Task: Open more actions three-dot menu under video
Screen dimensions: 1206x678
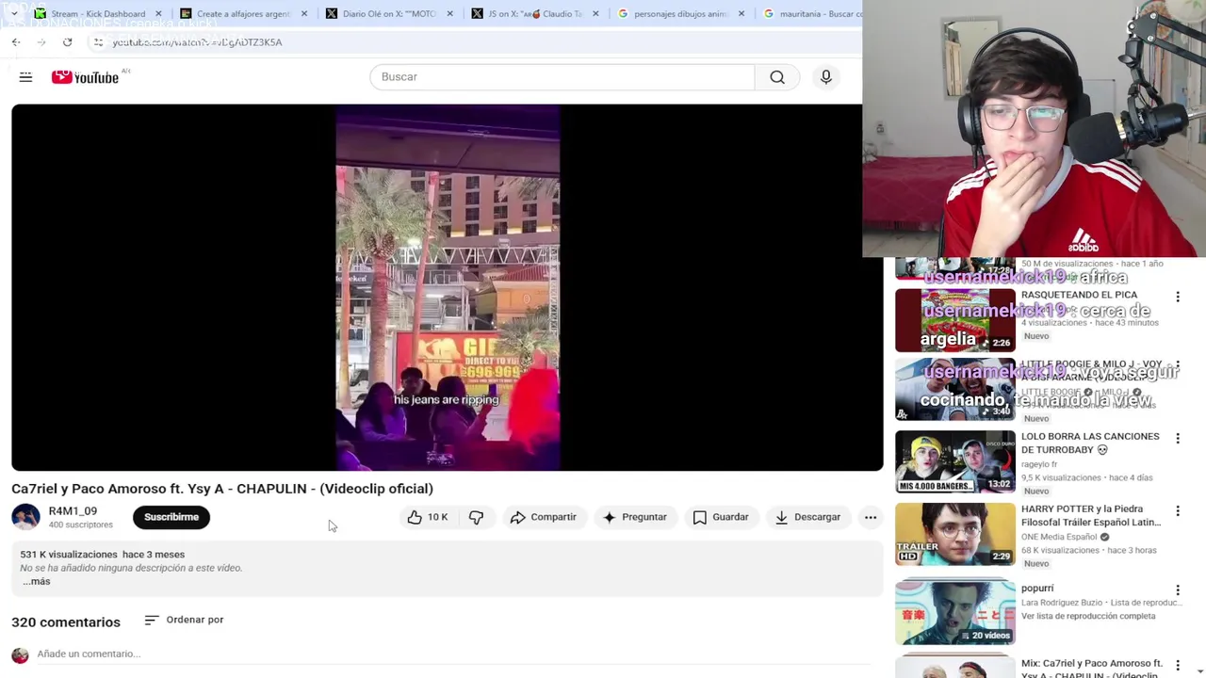Action: click(x=871, y=517)
